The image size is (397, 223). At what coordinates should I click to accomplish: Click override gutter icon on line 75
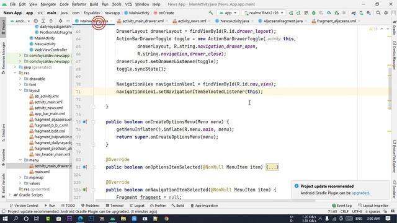(x=85, y=122)
